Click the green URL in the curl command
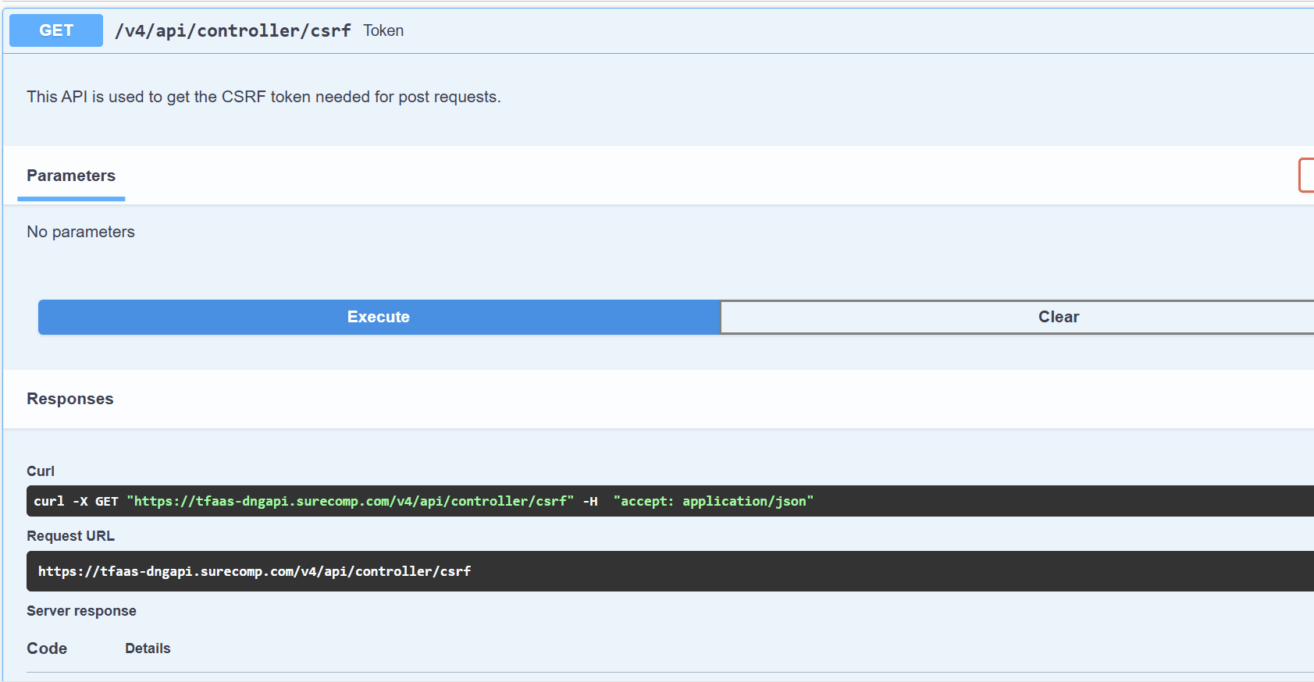Viewport: 1314px width, 682px height. [351, 501]
